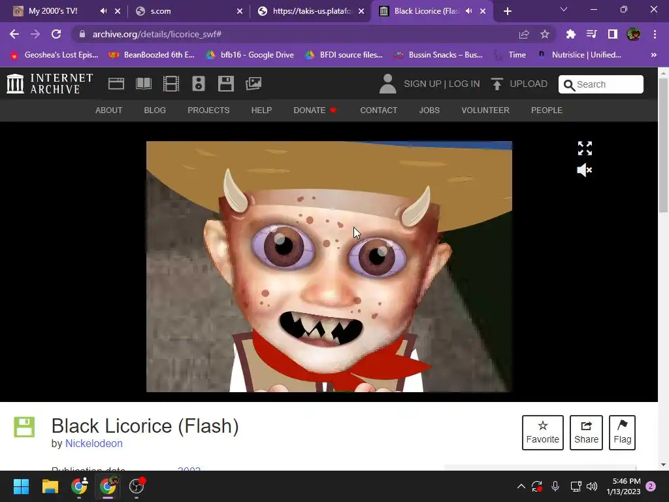The width and height of the screenshot is (669, 502).
Task: Open the Images icon in header
Action: [253, 84]
